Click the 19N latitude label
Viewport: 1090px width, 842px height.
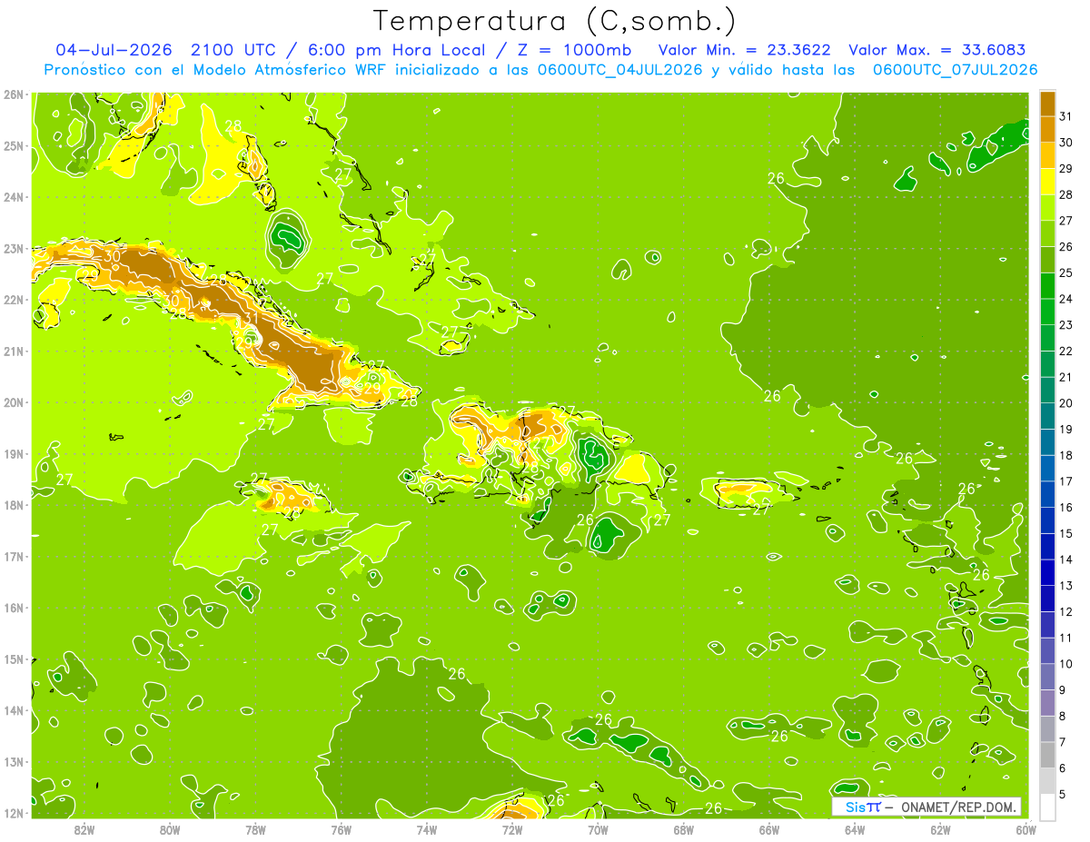pos(13,453)
